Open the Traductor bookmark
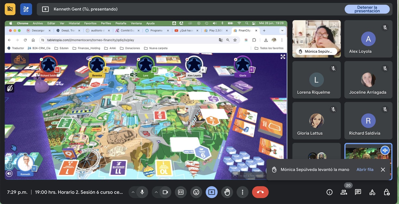Image resolution: width=399 pixels, height=204 pixels. tap(16, 48)
